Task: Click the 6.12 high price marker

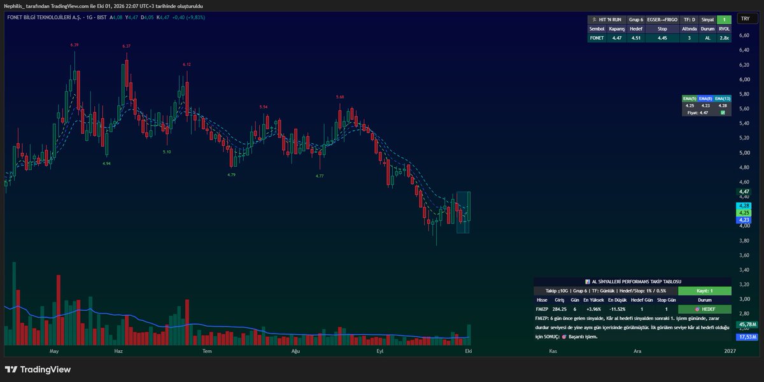Action: pos(187,64)
